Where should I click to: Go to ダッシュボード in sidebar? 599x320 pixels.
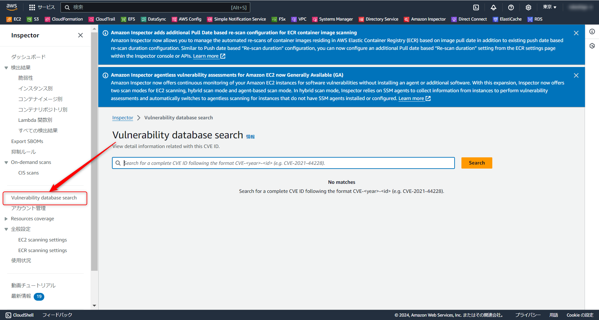pyautogui.click(x=28, y=57)
